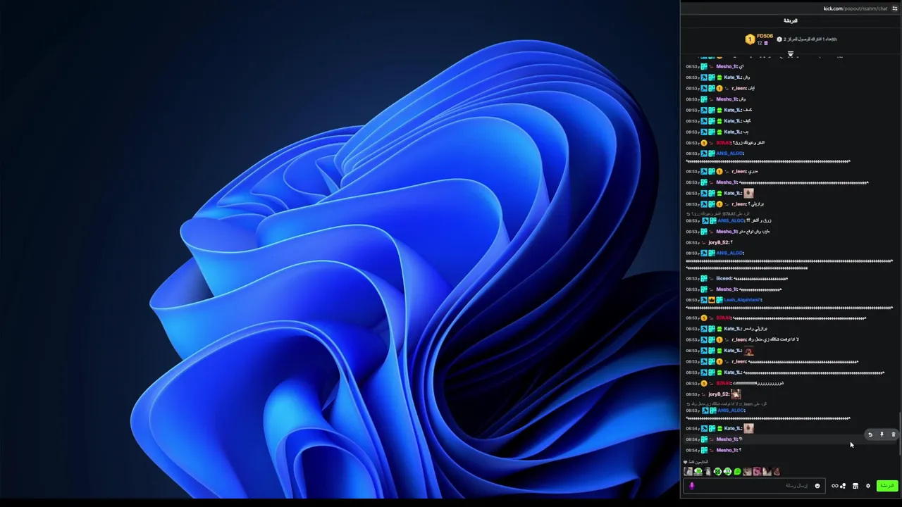Open FD506 leaderboard username
Viewport: 902px width, 507px height.
[765, 36]
